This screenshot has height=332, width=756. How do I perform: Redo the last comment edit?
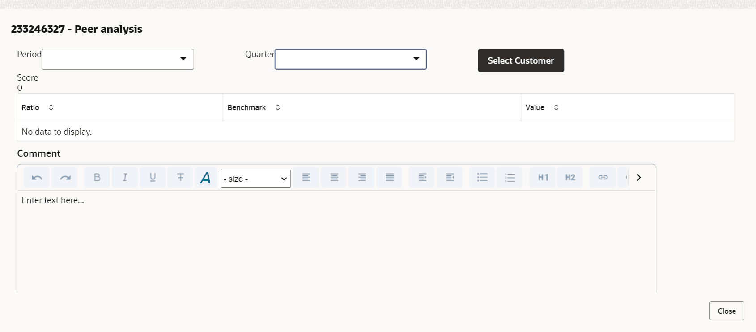(x=65, y=178)
